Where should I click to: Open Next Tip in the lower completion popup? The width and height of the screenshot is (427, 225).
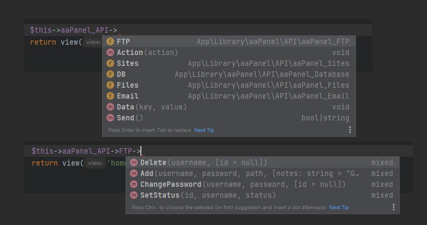pyautogui.click(x=339, y=208)
